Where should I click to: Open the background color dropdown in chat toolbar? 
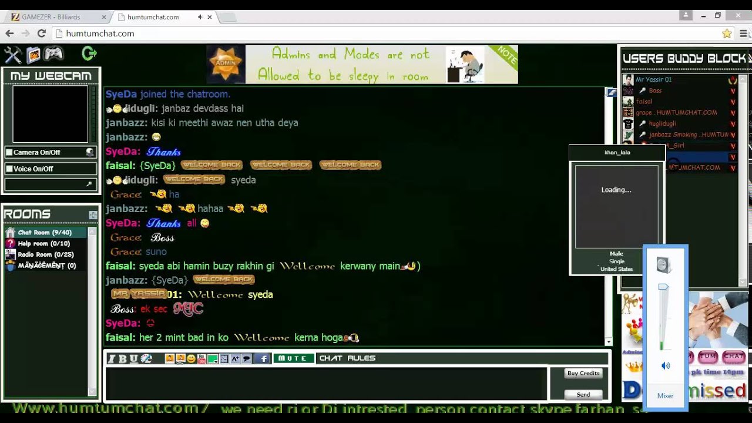pyautogui.click(x=213, y=358)
